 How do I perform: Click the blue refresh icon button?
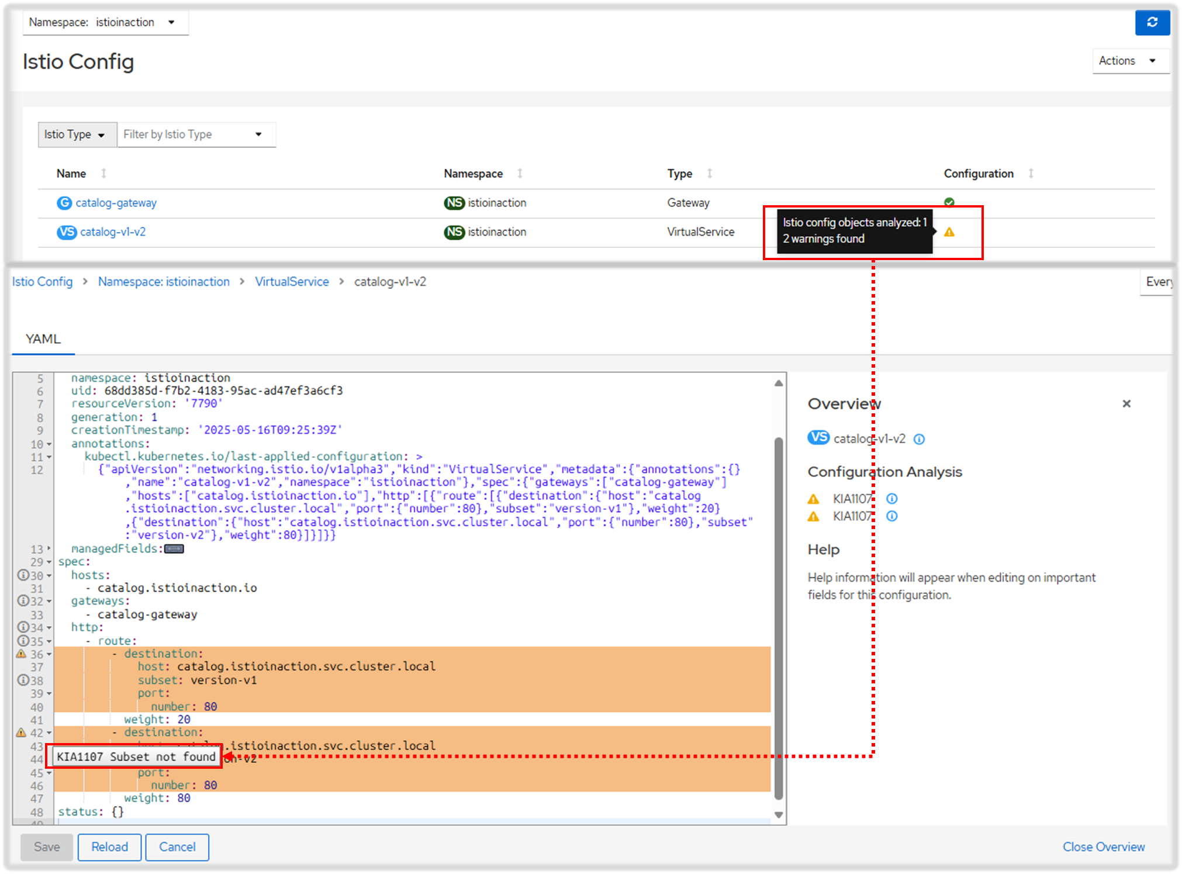1152,22
